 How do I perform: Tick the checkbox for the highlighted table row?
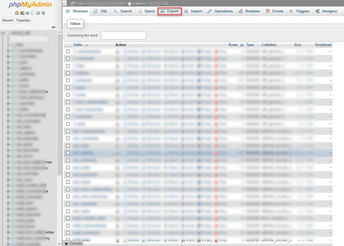(68, 153)
